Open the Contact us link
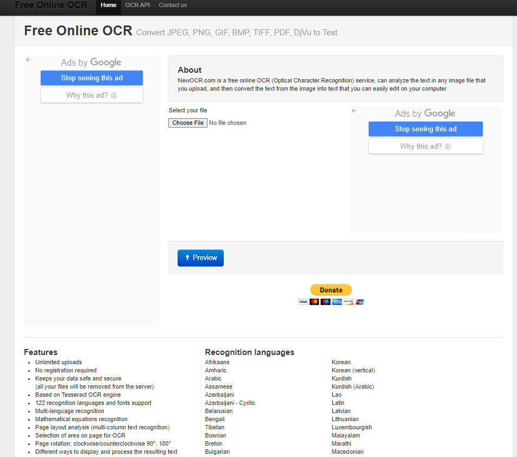The image size is (517, 457). point(173,5)
